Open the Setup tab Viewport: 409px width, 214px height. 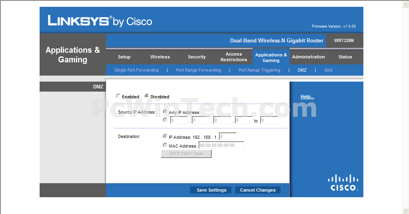tap(124, 57)
